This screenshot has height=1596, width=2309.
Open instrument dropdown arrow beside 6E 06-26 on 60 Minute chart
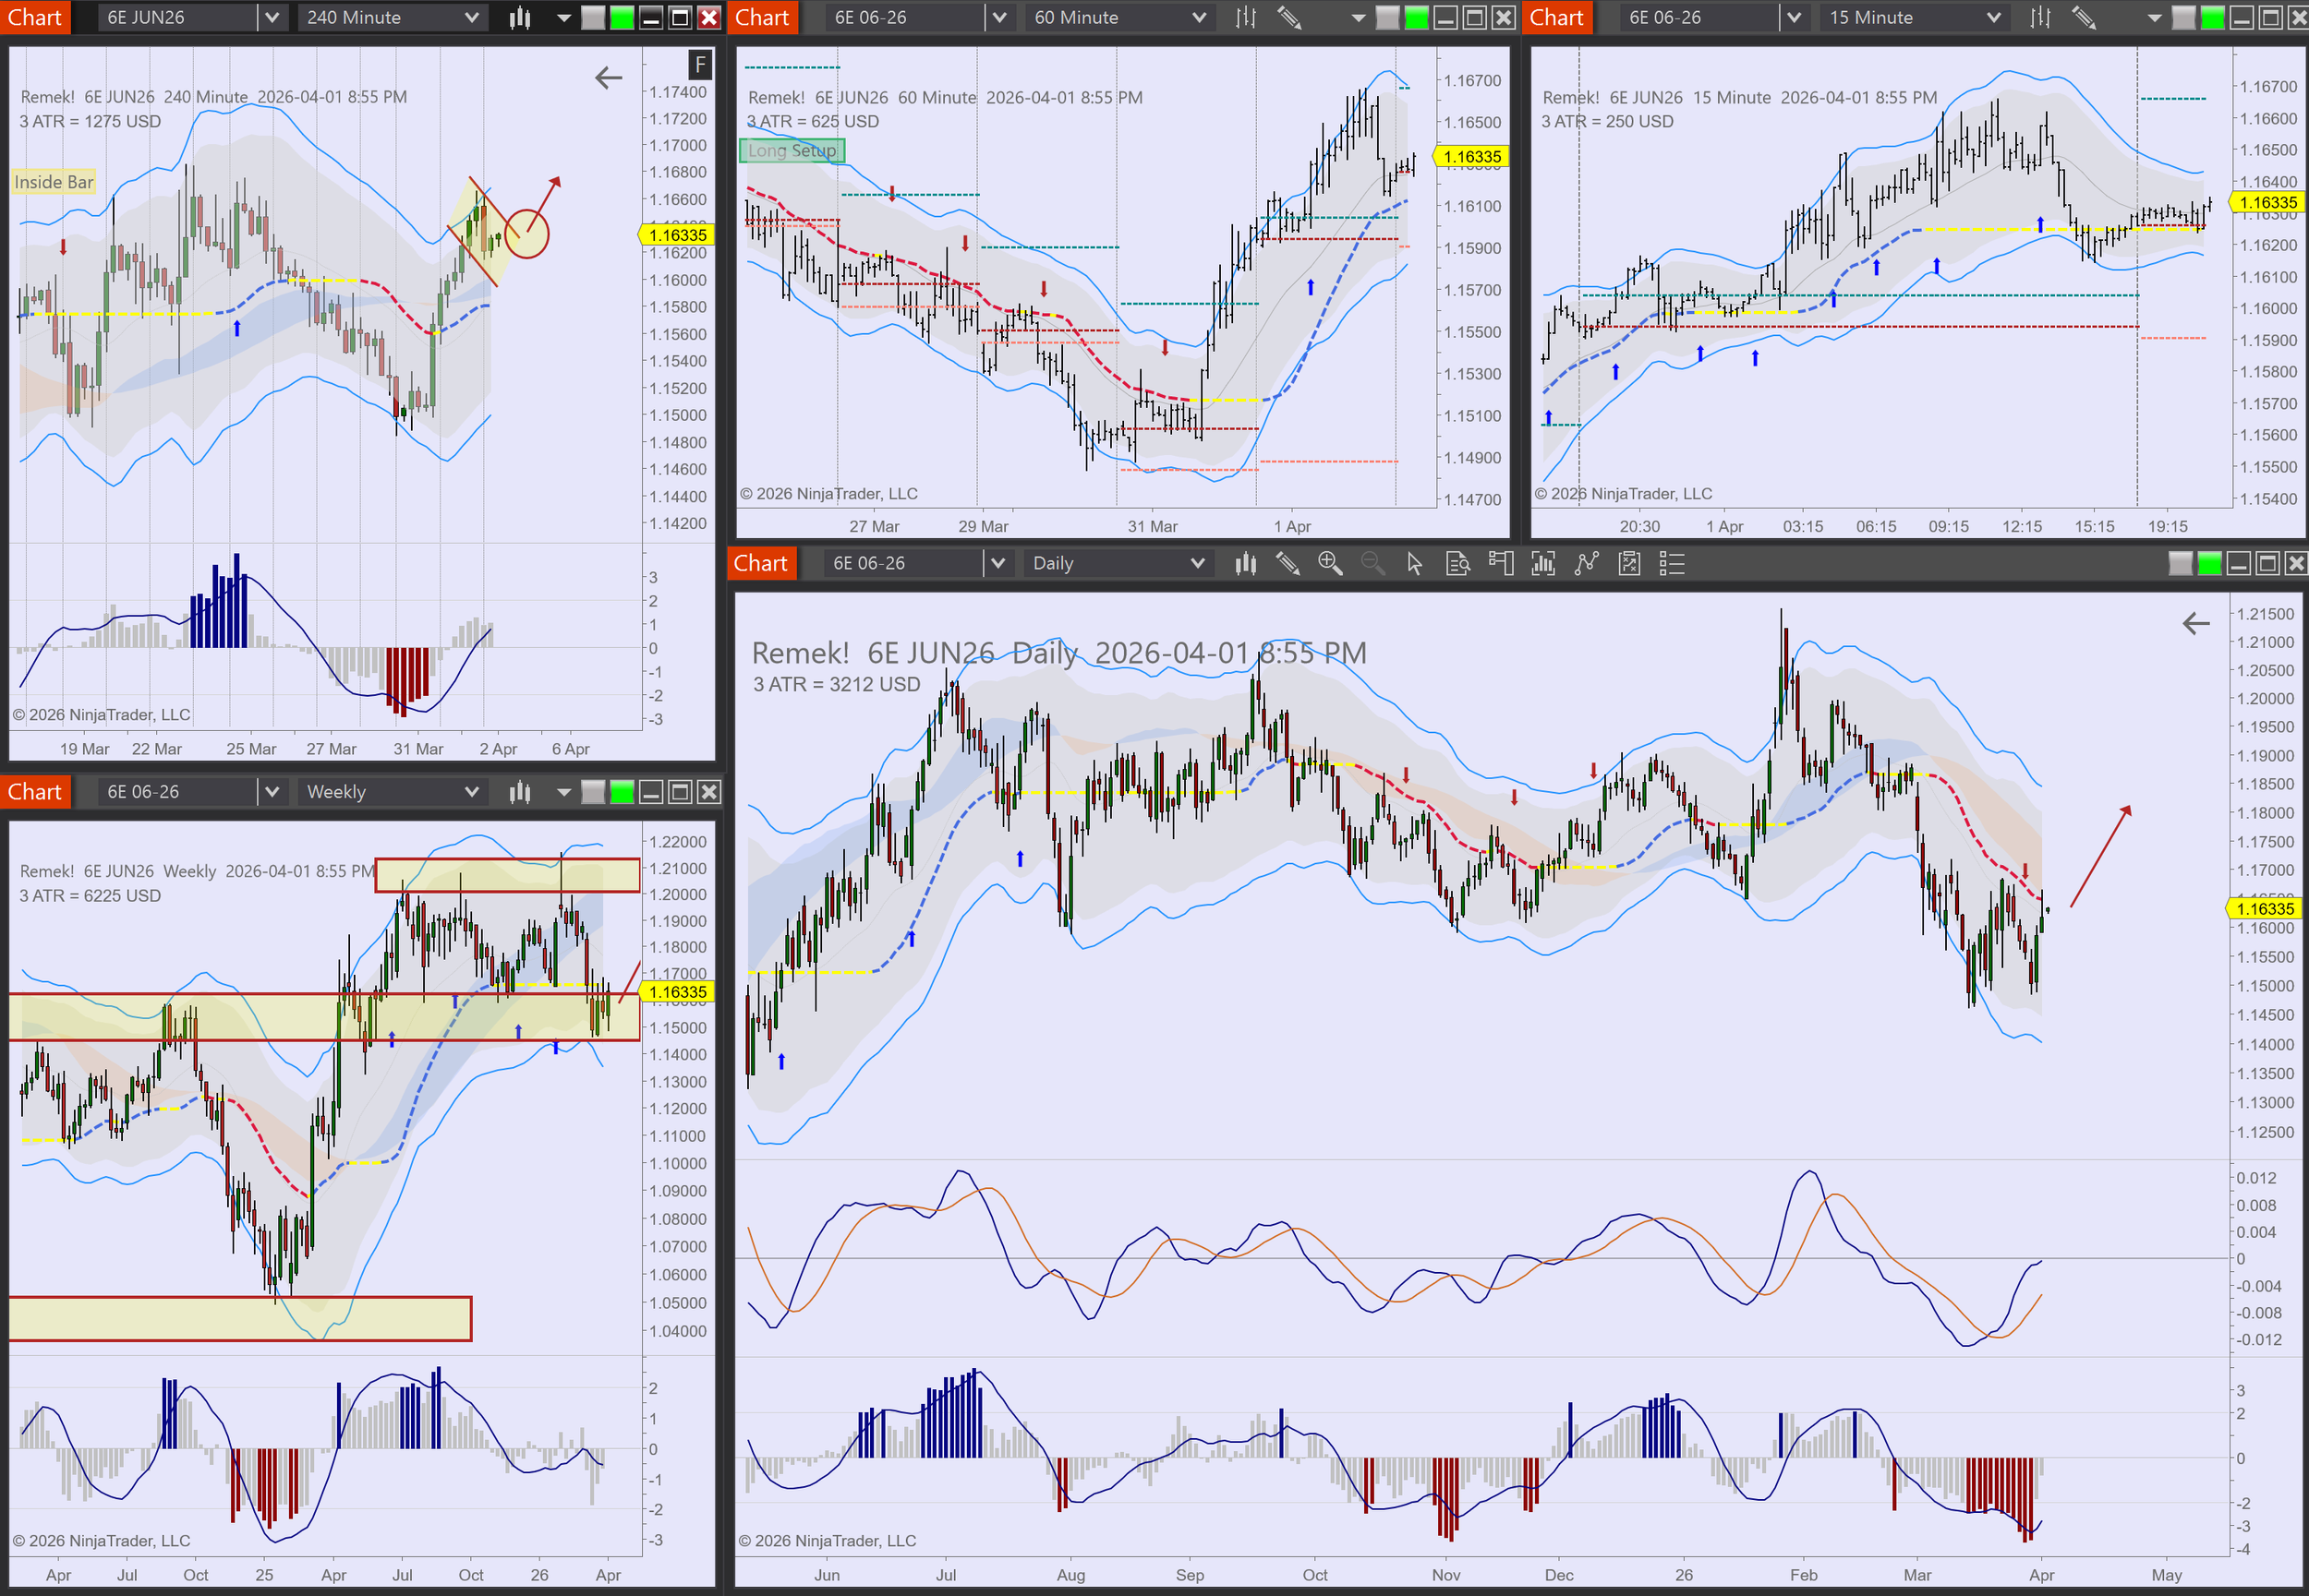pos(998,18)
